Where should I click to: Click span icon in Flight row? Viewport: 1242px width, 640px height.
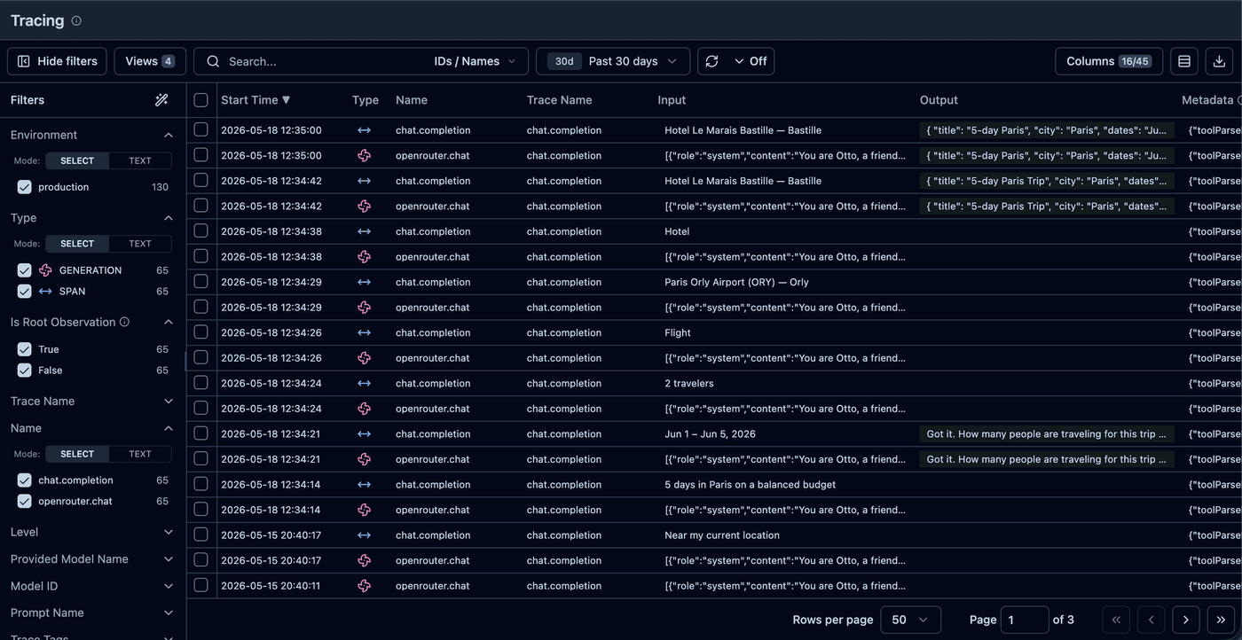point(364,332)
